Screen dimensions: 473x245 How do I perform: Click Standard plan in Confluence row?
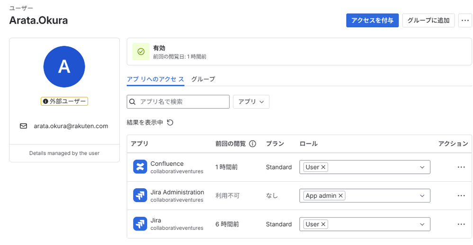click(x=279, y=167)
